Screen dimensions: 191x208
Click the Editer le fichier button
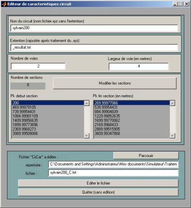pyautogui.click(x=98, y=183)
